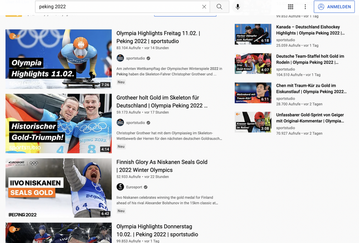Click the 6:42 duration badge on Niskanen thumbnail
The height and width of the screenshot is (243, 359).
tap(105, 214)
